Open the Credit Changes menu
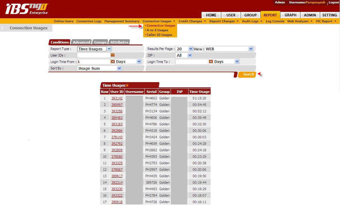Screen dimensions: 340x205 tap(192, 21)
